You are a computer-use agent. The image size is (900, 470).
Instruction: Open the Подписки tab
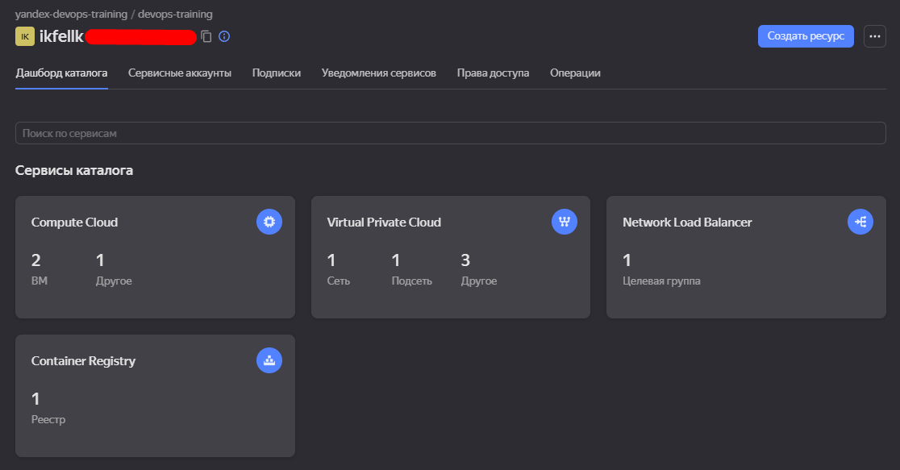click(x=277, y=73)
